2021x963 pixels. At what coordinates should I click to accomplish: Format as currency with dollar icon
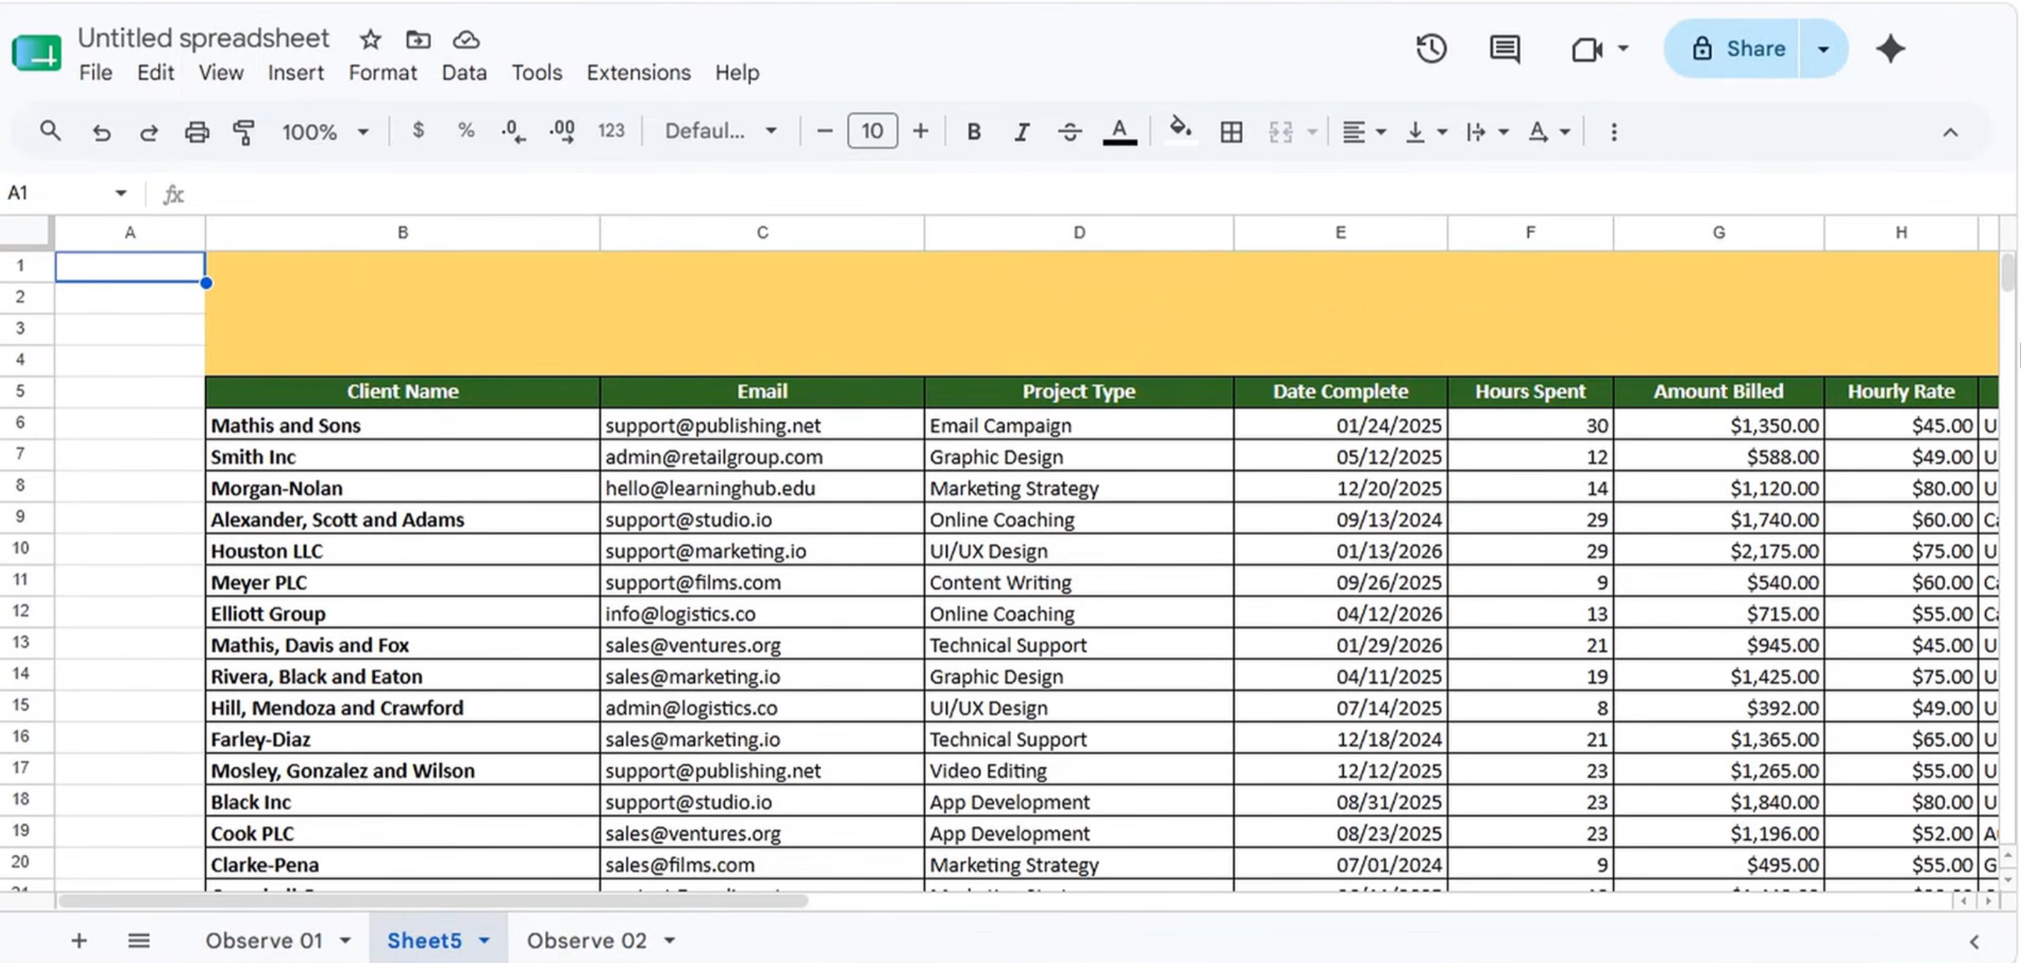click(x=418, y=130)
